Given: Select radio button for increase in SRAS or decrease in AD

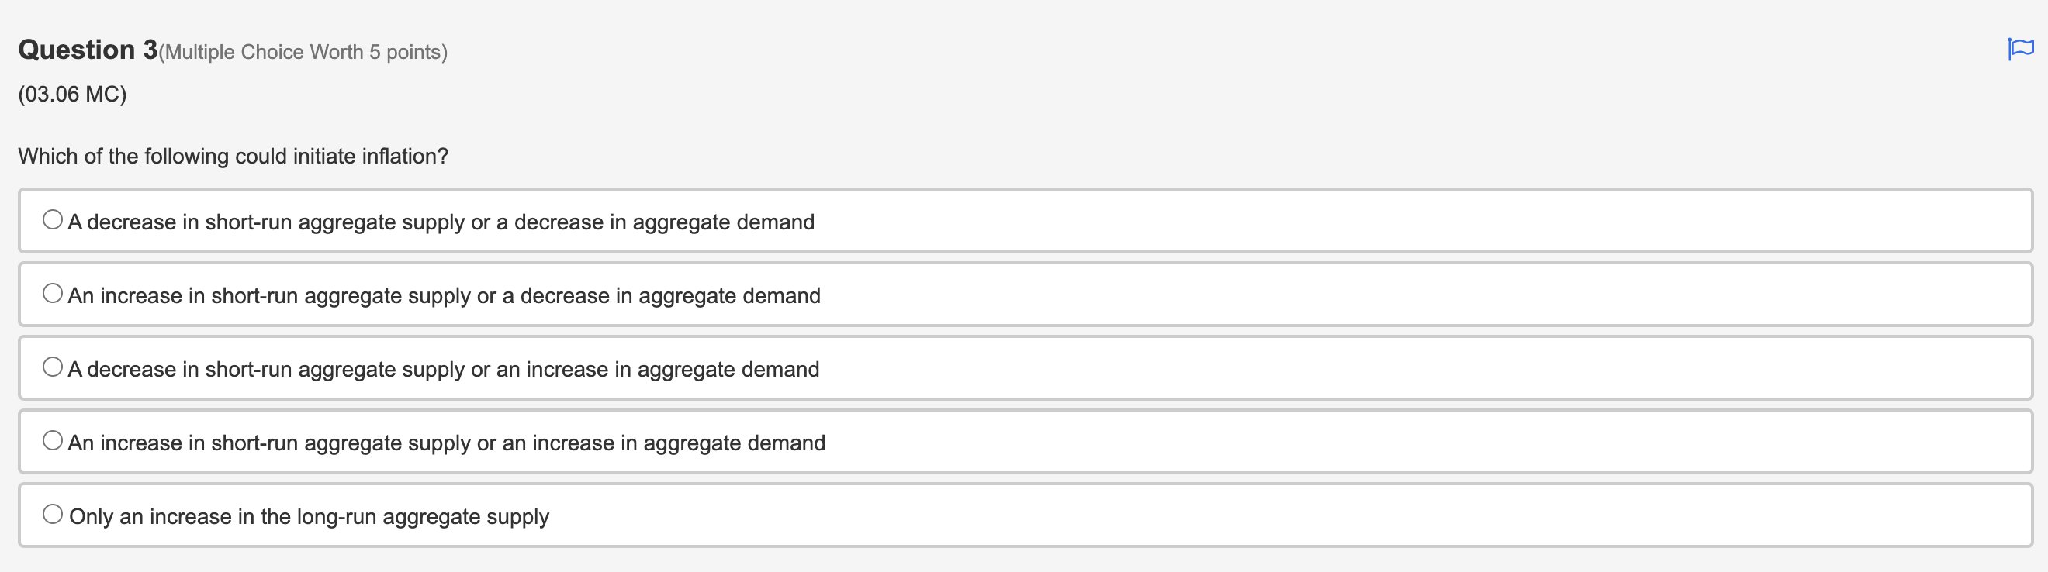Looking at the screenshot, I should (x=53, y=292).
